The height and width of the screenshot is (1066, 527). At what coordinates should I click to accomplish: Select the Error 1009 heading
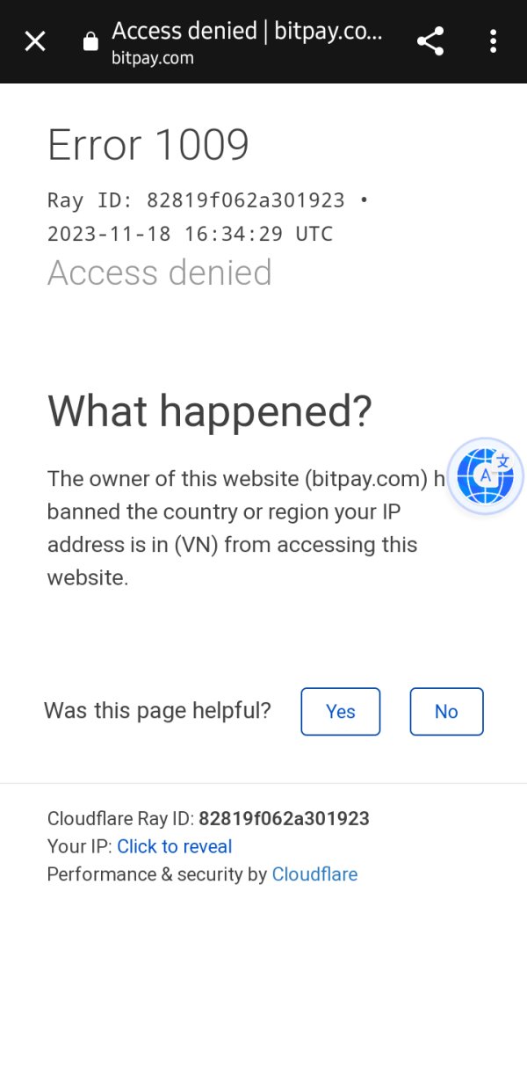coord(148,145)
